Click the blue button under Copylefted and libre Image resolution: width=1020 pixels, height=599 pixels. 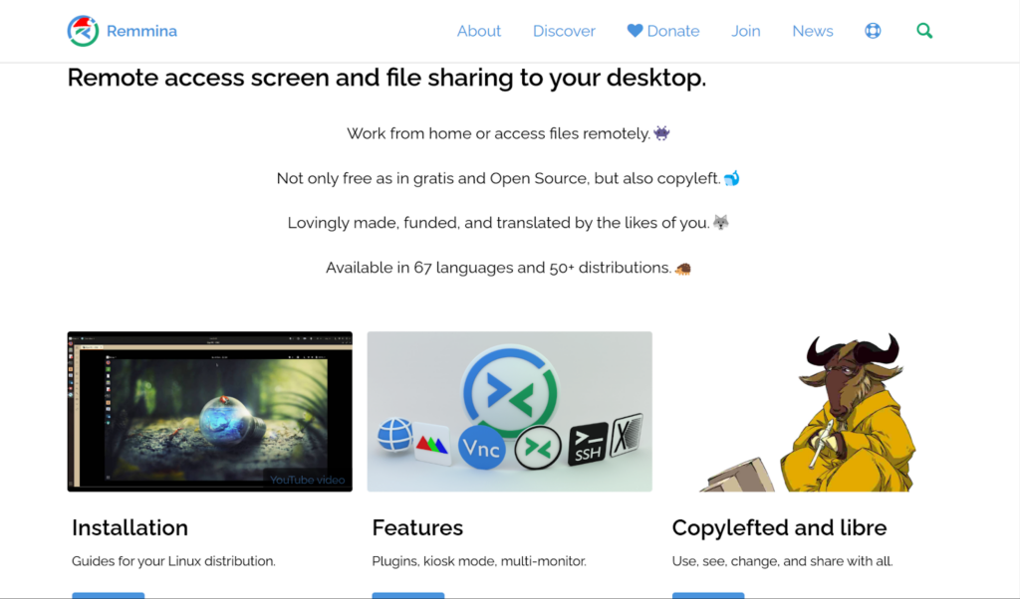[x=708, y=595]
